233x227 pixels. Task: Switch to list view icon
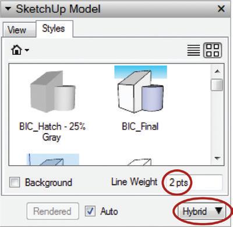[193, 50]
